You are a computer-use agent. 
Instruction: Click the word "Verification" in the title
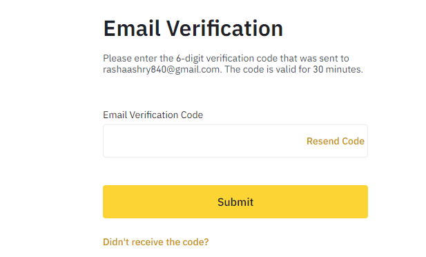224,28
